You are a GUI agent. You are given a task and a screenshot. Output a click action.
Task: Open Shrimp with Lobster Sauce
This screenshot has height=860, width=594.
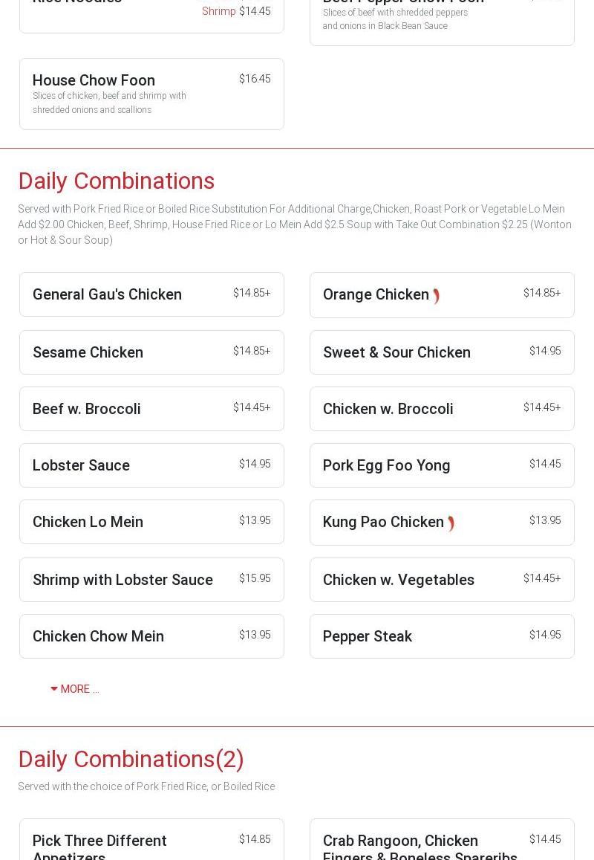click(x=151, y=580)
